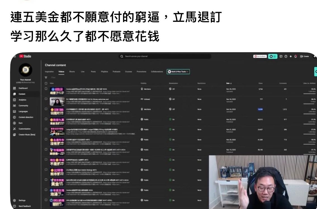Select checkbox for the HODLER video row
317x209 pixels.
pos(46,89)
